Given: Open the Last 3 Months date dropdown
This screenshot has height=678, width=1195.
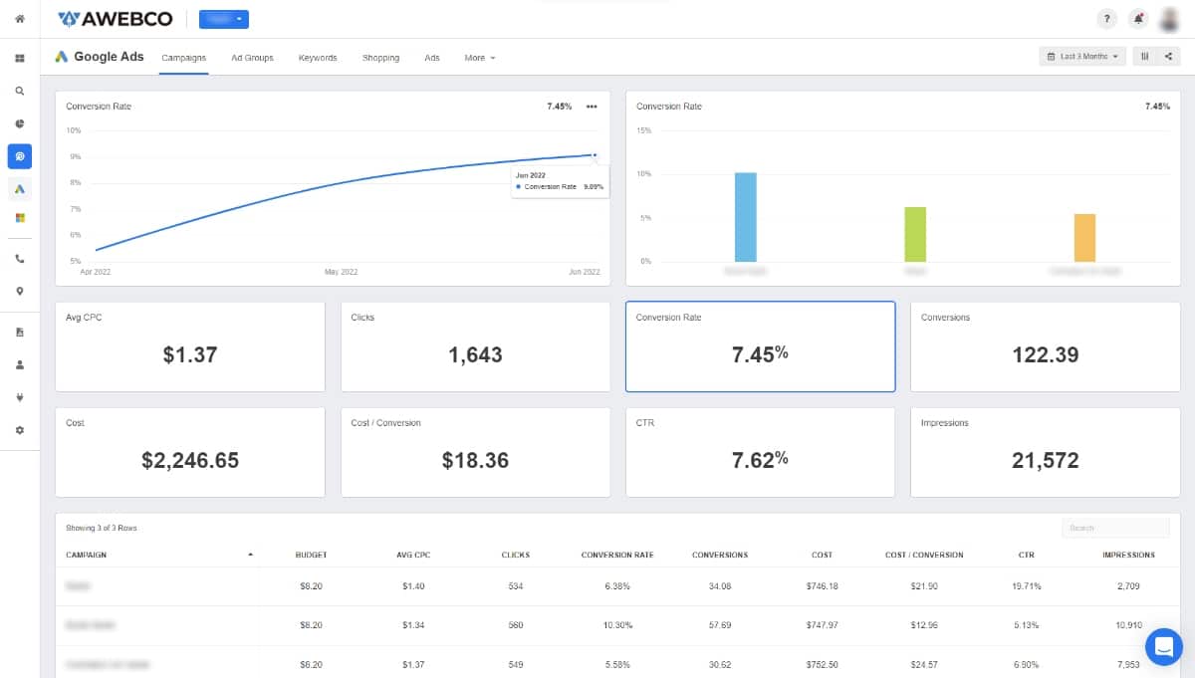Looking at the screenshot, I should (1082, 57).
